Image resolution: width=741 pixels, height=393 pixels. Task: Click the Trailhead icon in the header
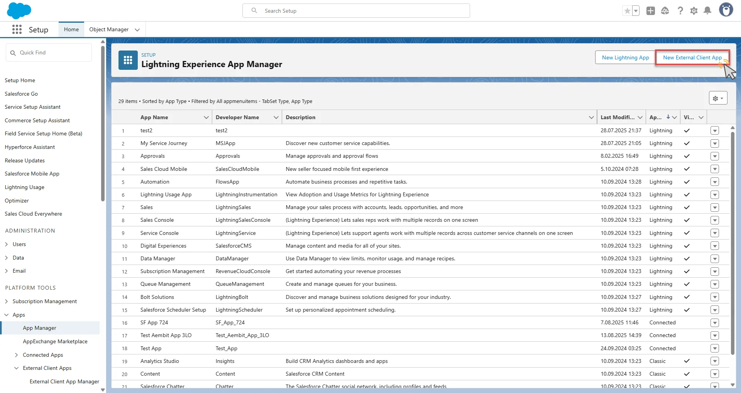(x=665, y=10)
